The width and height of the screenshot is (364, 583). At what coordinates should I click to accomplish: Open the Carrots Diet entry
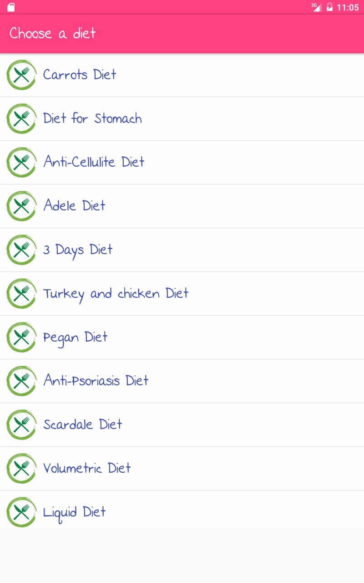[x=80, y=75]
